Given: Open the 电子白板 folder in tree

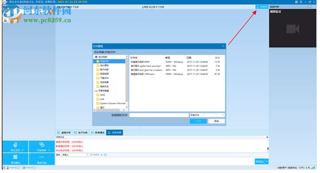Looking at the screenshot, I should [x=102, y=70].
